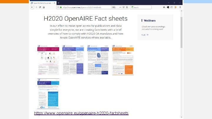Click the Webinars heading in sidebar card
212x119 pixels.
click(150, 21)
